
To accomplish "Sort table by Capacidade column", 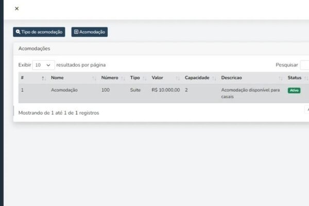I will coord(197,78).
